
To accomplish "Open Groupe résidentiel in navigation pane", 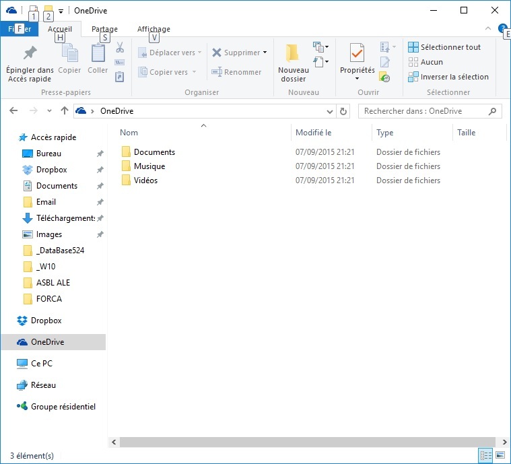I will pyautogui.click(x=63, y=407).
